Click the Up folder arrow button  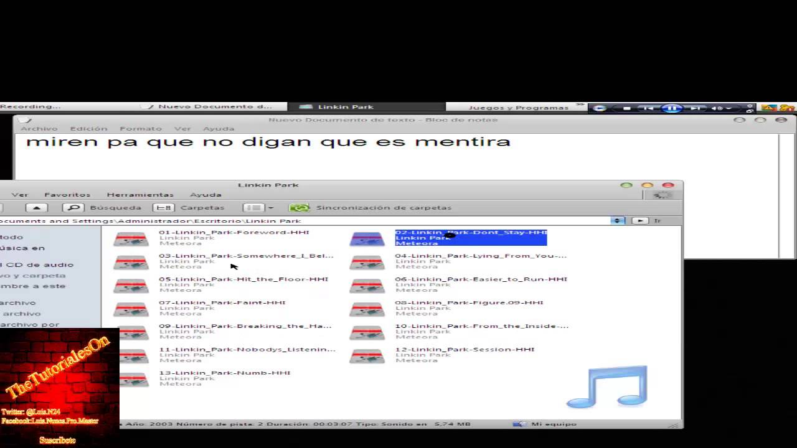37,208
